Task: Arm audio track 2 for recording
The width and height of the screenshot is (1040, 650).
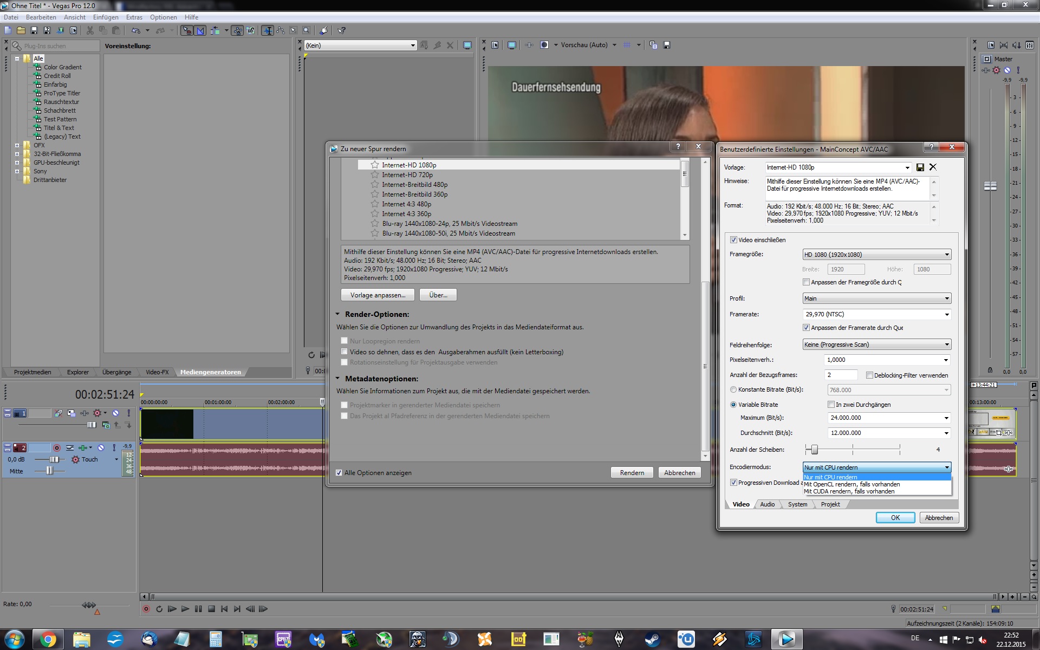Action: click(x=56, y=448)
